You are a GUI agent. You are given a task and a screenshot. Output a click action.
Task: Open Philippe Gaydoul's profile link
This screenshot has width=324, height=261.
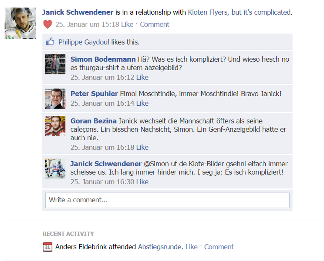point(84,42)
